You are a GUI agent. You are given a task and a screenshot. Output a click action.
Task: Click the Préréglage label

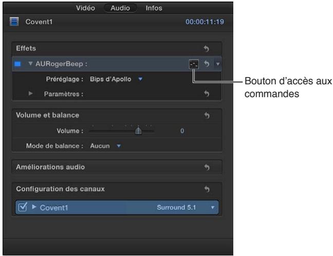(65, 79)
